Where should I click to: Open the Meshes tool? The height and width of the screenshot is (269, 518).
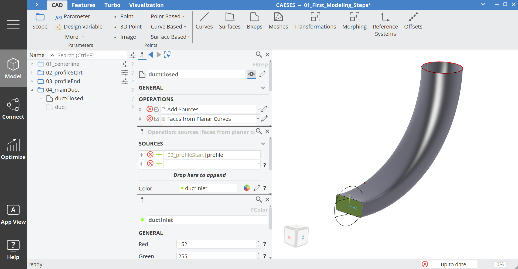[x=278, y=21]
